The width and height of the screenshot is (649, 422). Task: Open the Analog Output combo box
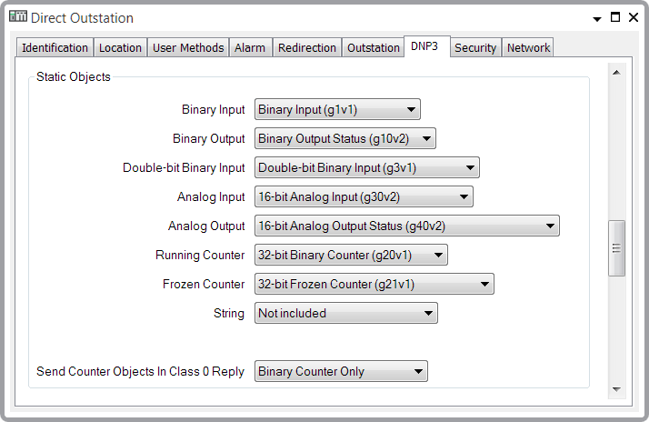(x=406, y=226)
